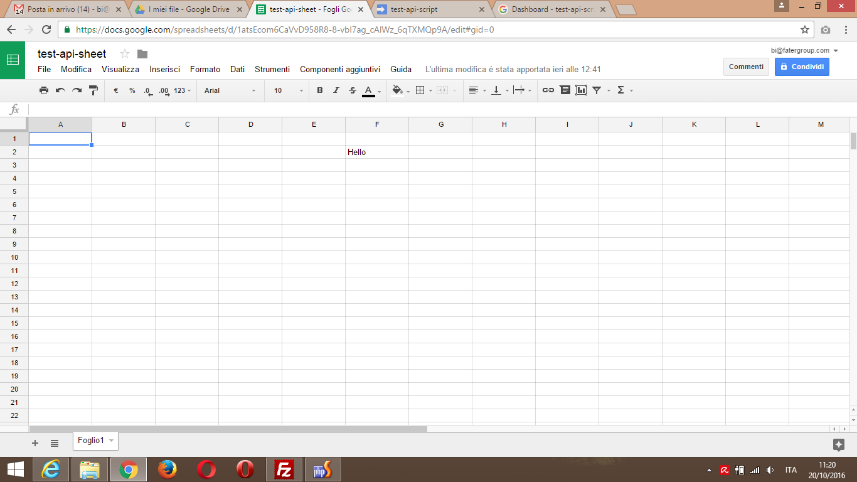Screen dimensions: 857x482
Task: Add a new sheet with the plus icon
Action: click(35, 443)
